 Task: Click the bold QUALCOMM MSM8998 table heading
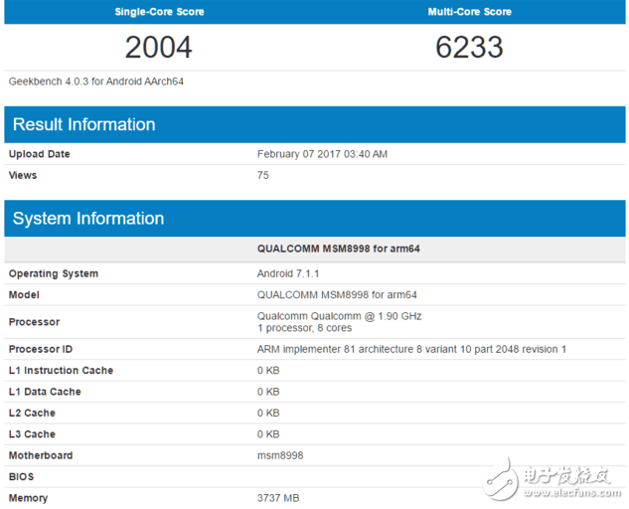338,249
